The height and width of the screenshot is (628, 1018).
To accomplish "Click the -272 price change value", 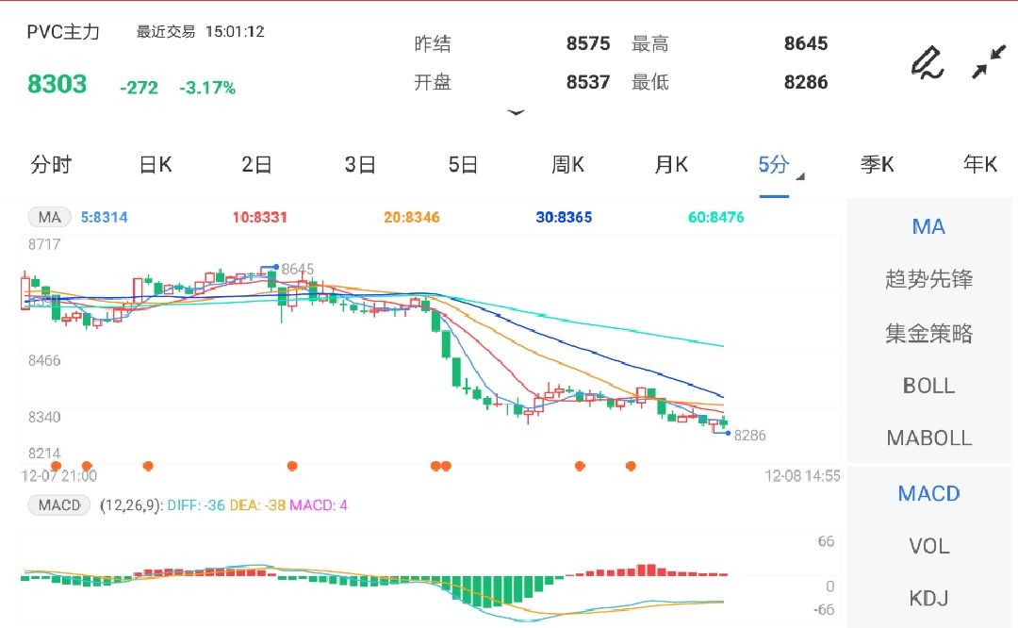I will pos(139,88).
